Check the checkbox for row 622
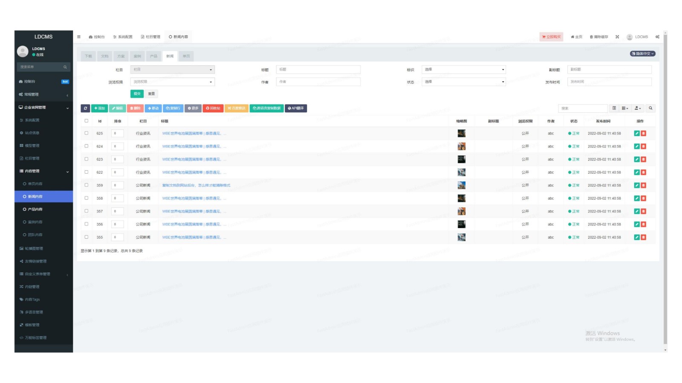 (87, 172)
